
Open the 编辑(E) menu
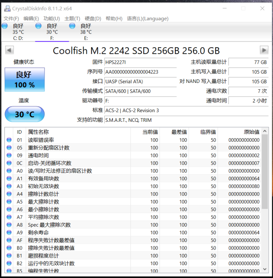point(31,18)
